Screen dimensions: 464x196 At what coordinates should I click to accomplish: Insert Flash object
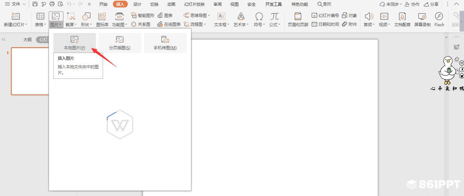pyautogui.click(x=439, y=19)
